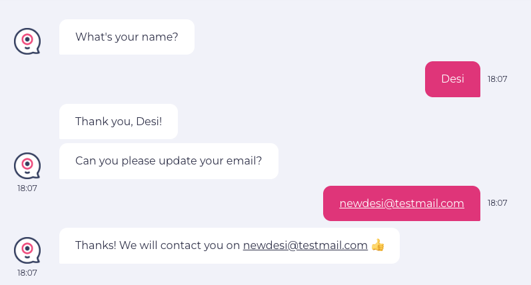Click the bot avatar next to the email request

(x=27, y=166)
